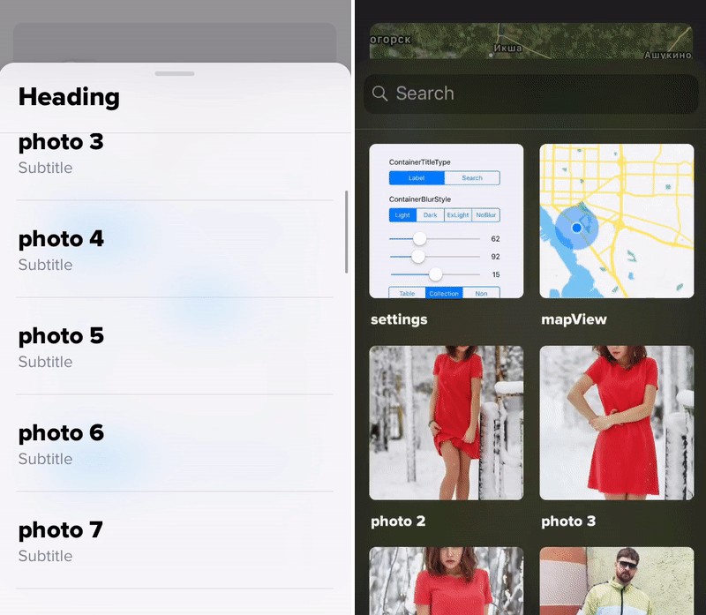Select the photo 4 list row
The image size is (706, 615).
[175, 250]
